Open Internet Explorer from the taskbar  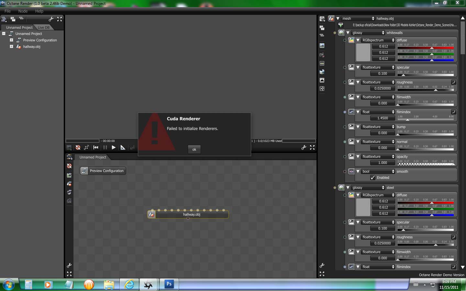(x=129, y=284)
